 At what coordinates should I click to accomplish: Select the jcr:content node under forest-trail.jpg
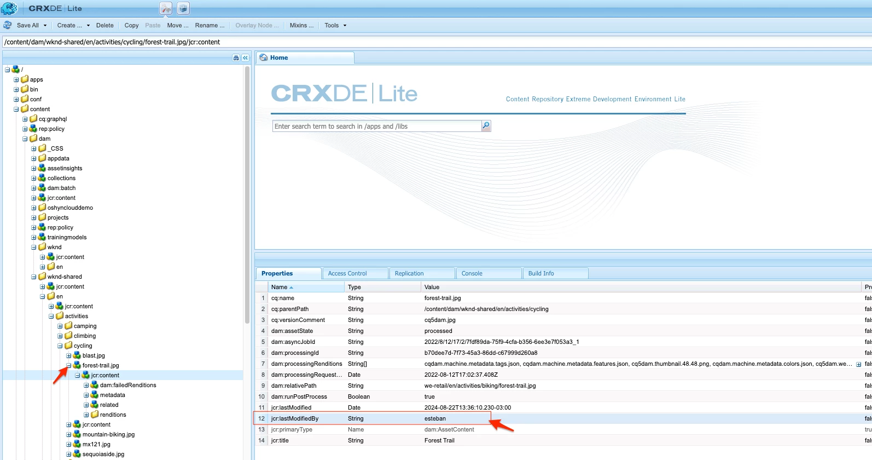(x=105, y=375)
